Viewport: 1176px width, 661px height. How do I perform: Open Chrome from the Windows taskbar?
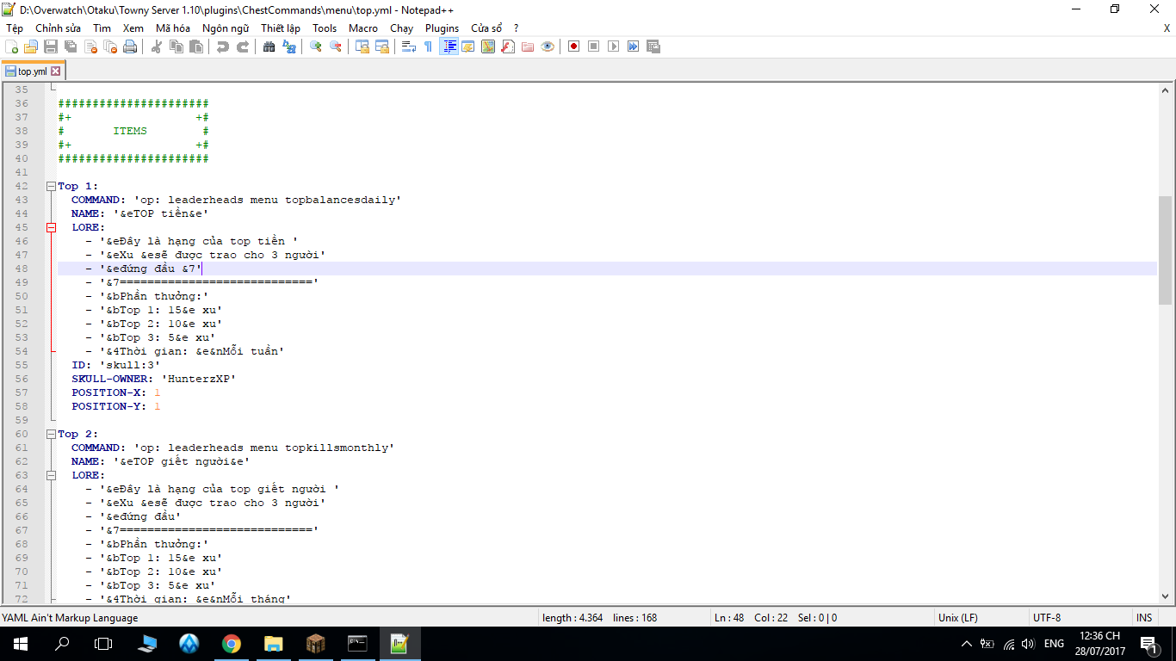[231, 643]
